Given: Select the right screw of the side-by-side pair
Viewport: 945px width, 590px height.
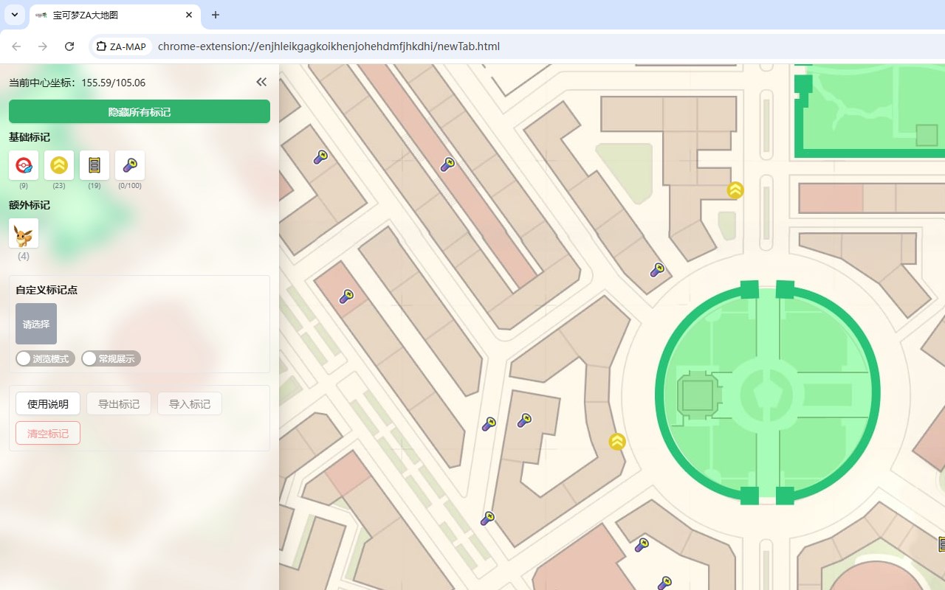Looking at the screenshot, I should (524, 420).
